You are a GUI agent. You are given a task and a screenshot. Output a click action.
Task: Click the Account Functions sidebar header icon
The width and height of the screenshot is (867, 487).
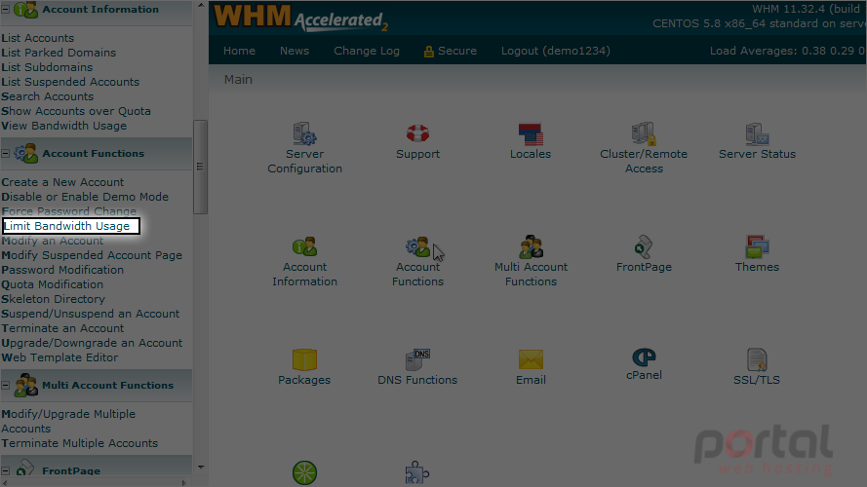pyautogui.click(x=25, y=154)
